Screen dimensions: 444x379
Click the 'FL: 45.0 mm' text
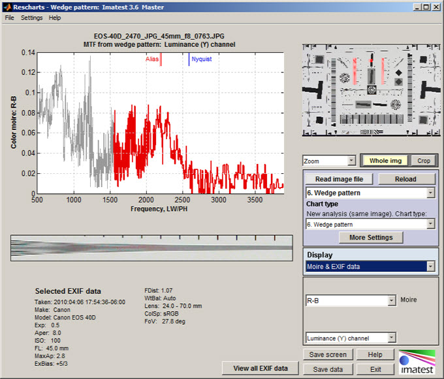52,348
